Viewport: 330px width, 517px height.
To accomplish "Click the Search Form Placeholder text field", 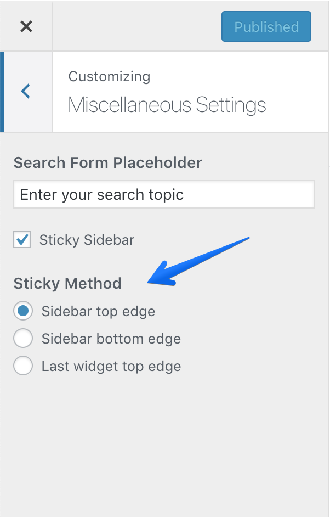I will (x=164, y=195).
